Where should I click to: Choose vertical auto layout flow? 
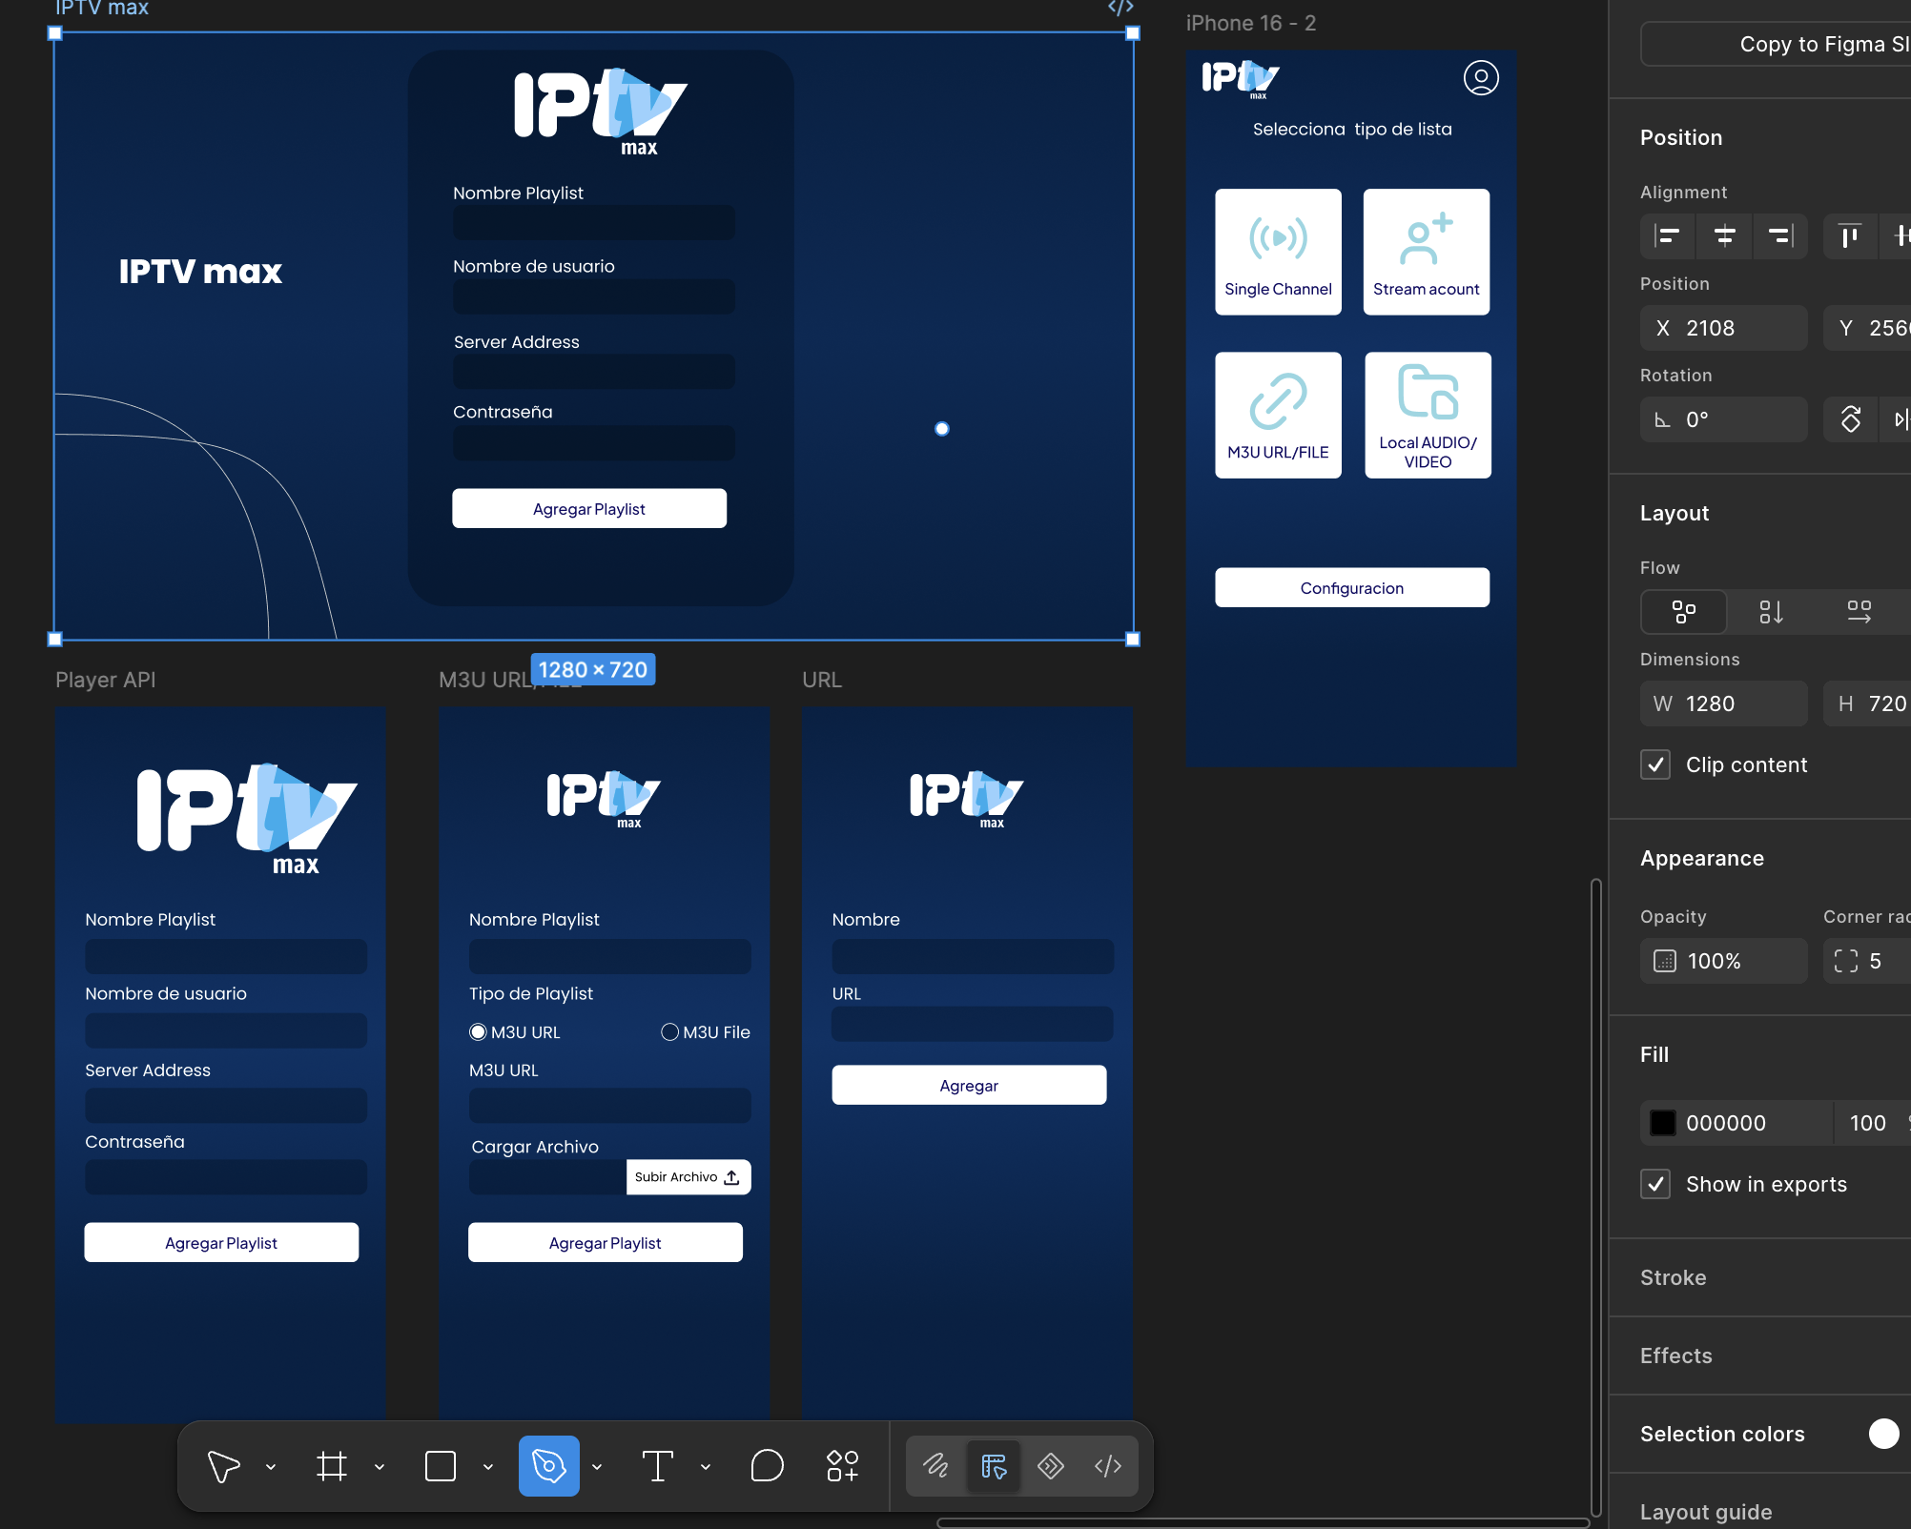1771,612
